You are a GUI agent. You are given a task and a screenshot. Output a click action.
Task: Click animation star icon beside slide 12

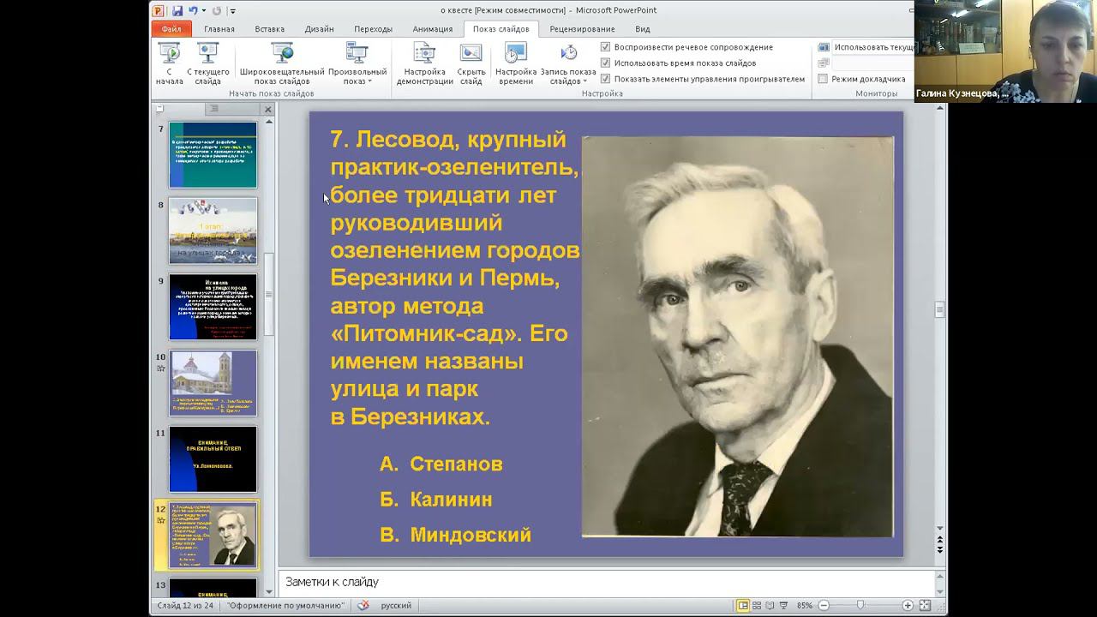coord(160,520)
